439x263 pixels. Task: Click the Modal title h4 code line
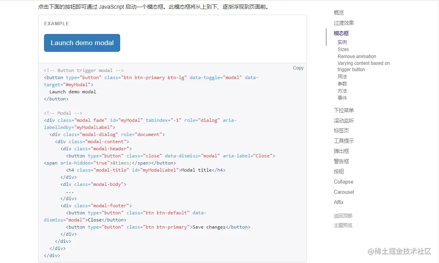tap(146, 170)
